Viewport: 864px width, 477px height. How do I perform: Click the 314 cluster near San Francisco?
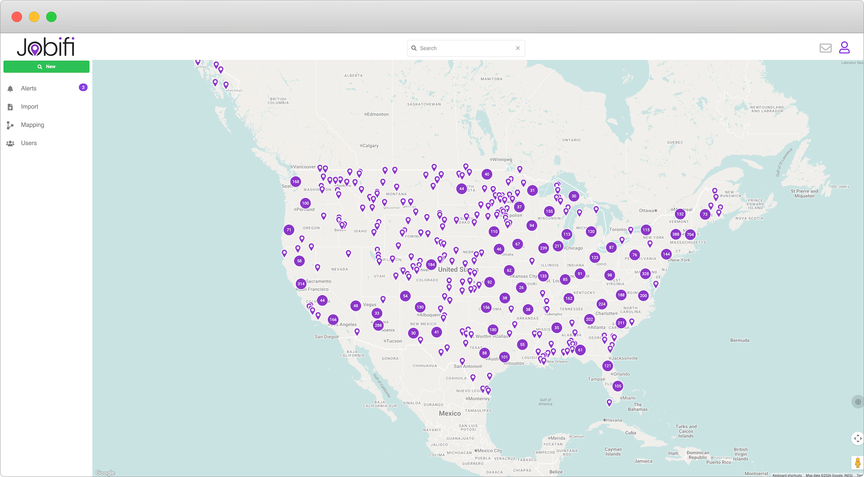(x=301, y=284)
